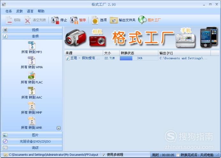221x158 pixels.
Task: Click the 大小 column header
Action: tap(111, 53)
